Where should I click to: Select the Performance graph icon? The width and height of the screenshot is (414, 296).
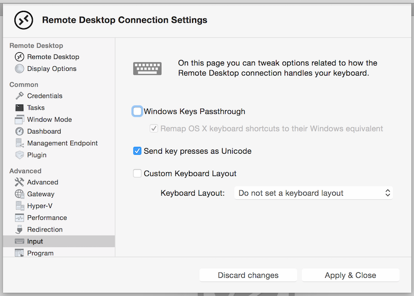pos(19,217)
